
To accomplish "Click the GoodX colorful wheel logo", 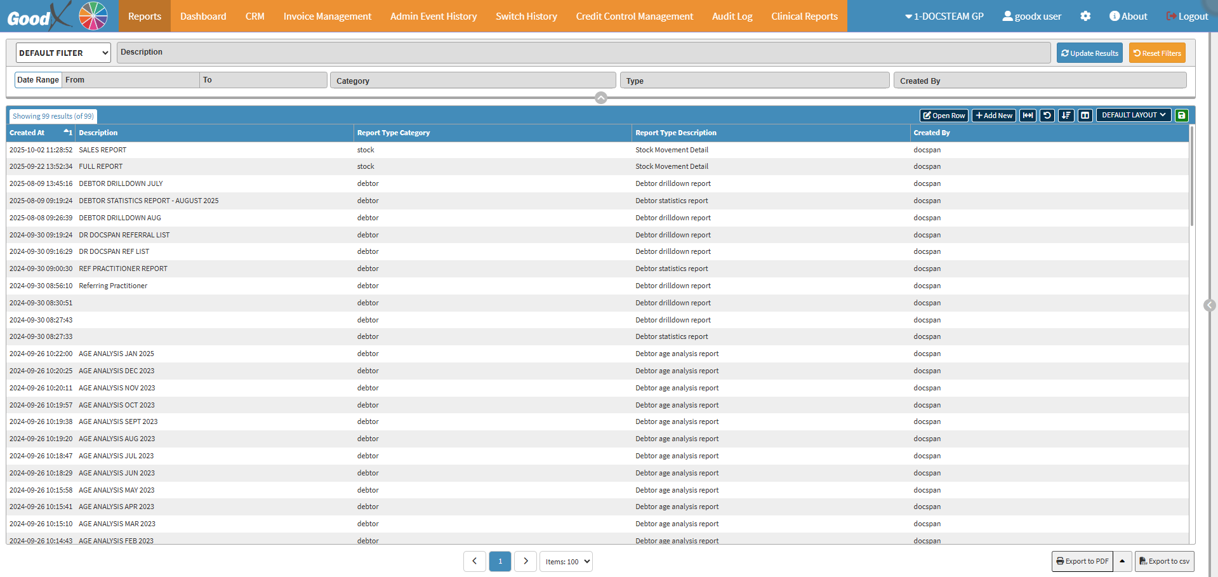I will point(93,16).
